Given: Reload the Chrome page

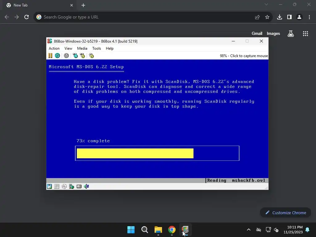Looking at the screenshot, I should pos(27,17).
